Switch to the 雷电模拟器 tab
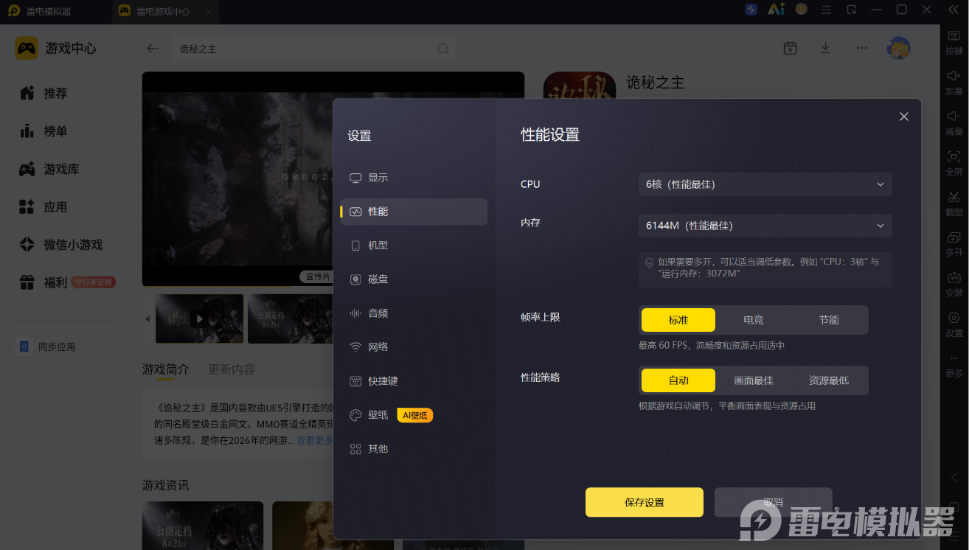 [40, 12]
